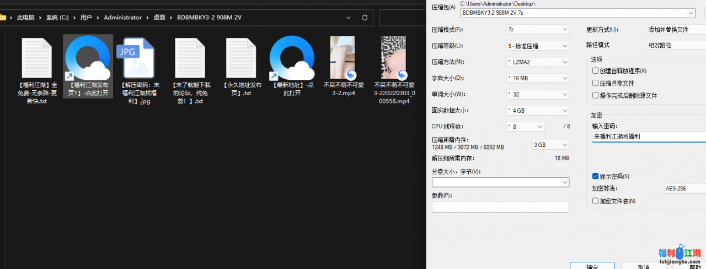706x269 pixels.
Task: Click Administrator in the breadcrumb path
Action: [122, 17]
